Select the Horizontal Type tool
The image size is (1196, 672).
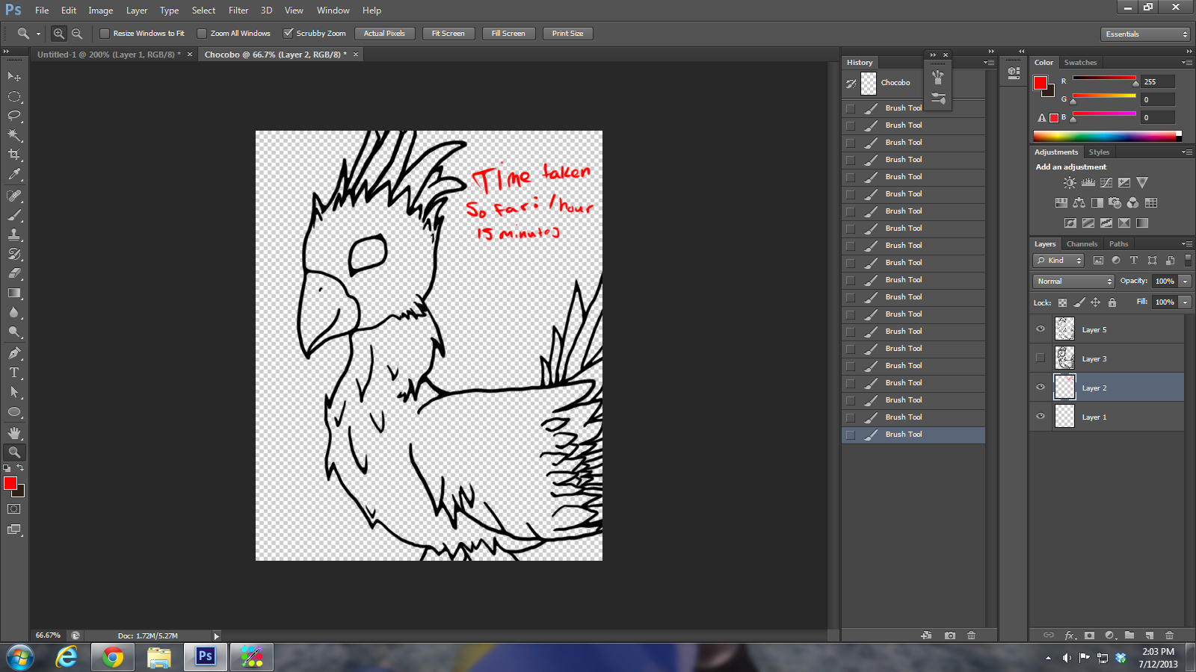tap(14, 373)
